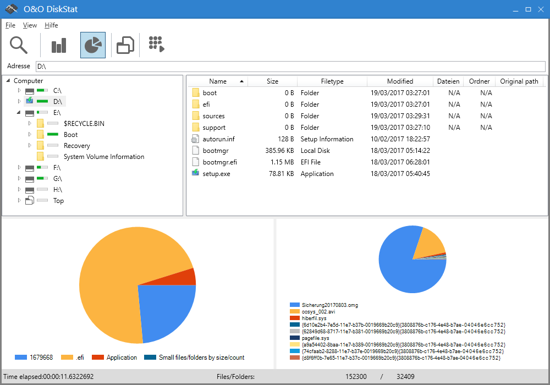Click the oosys_002.avi legend swatch
This screenshot has width=550, height=385.
295,311
